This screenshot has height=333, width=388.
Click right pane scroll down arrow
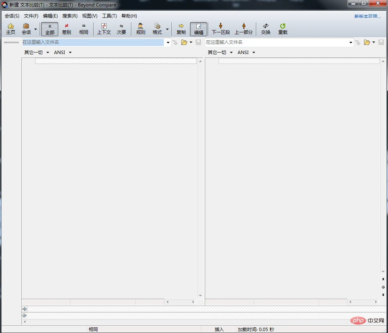coord(383,272)
